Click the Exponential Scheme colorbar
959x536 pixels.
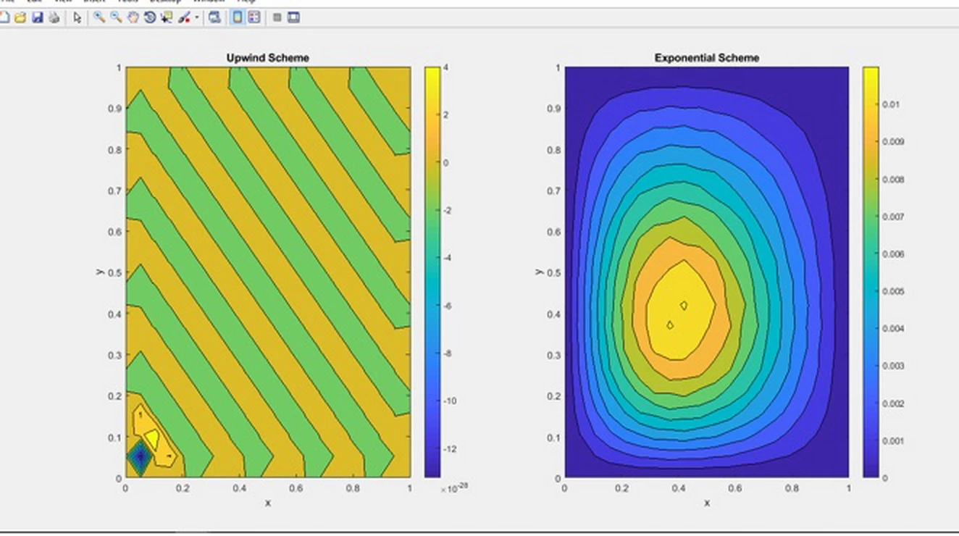click(871, 272)
